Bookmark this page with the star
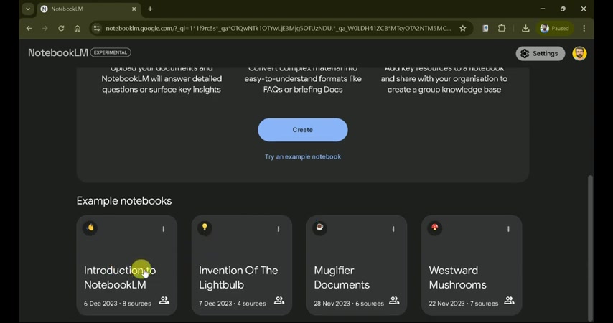 (x=463, y=28)
